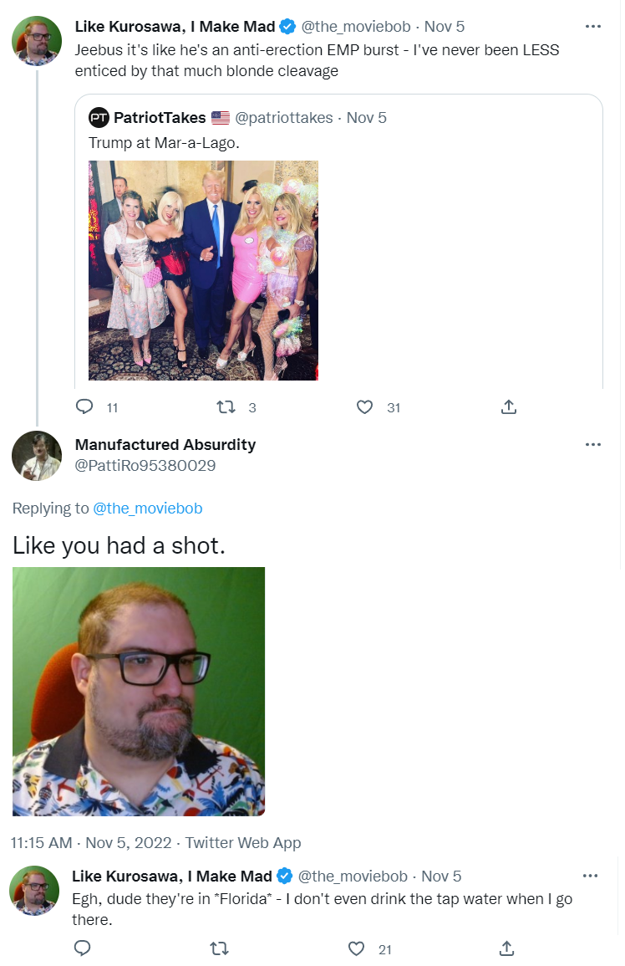Open more options on the bottom reply
This screenshot has width=625, height=966.
coord(590,877)
